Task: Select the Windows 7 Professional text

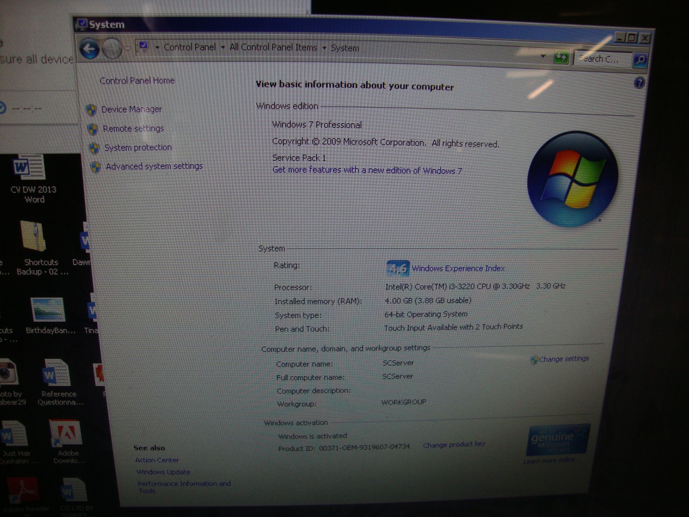Action: click(x=317, y=125)
